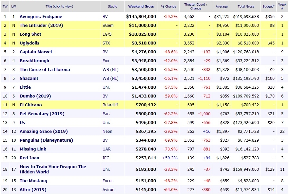289x194 pixels.
Task: Click Par. studio link
Action: [x=106, y=114]
